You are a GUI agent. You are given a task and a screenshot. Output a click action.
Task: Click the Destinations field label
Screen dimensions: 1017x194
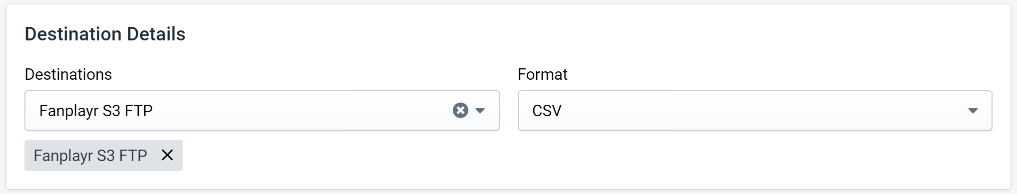68,74
